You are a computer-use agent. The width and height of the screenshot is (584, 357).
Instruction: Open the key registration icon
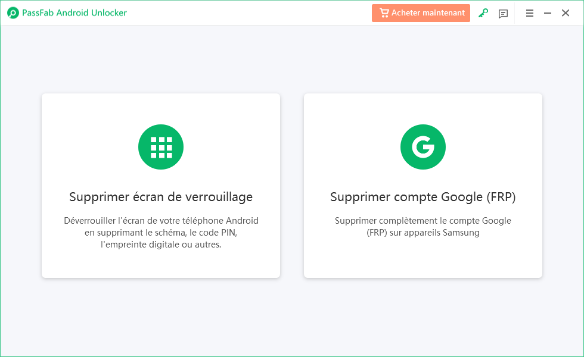tap(483, 13)
